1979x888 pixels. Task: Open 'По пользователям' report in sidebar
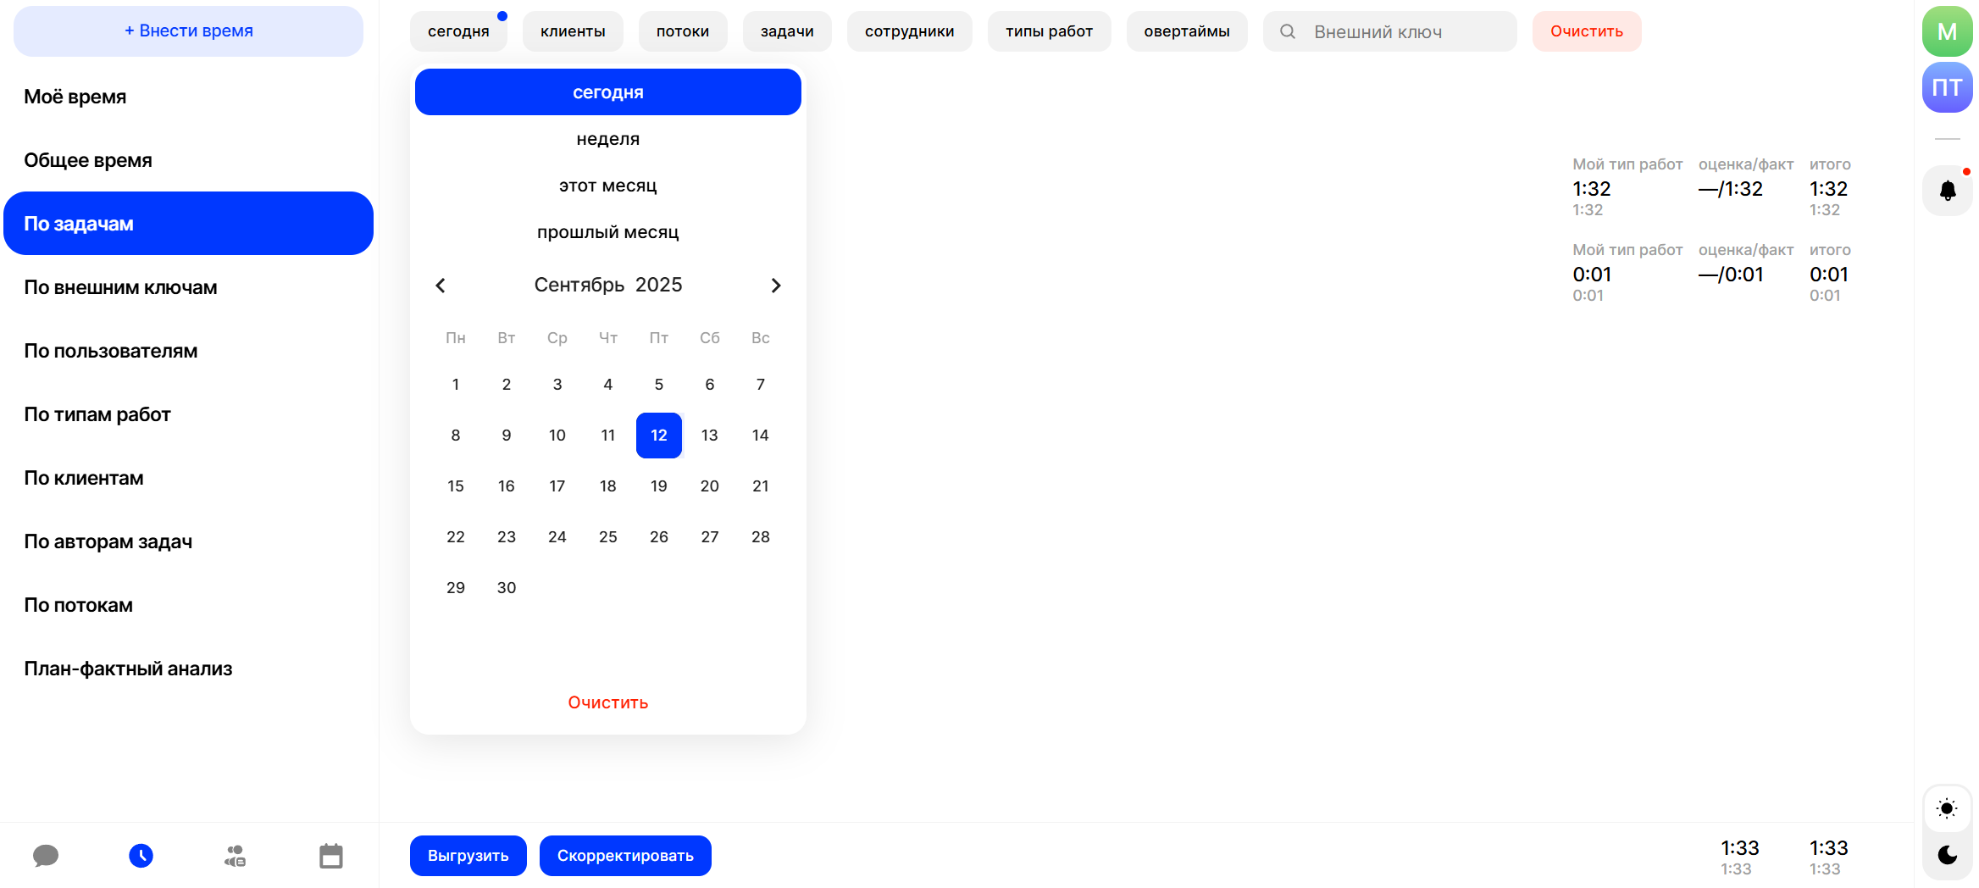(x=111, y=351)
